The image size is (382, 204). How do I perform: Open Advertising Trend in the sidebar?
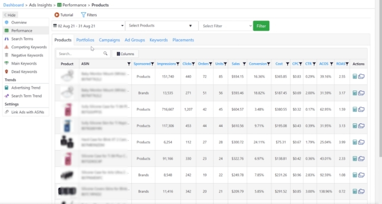click(26, 88)
